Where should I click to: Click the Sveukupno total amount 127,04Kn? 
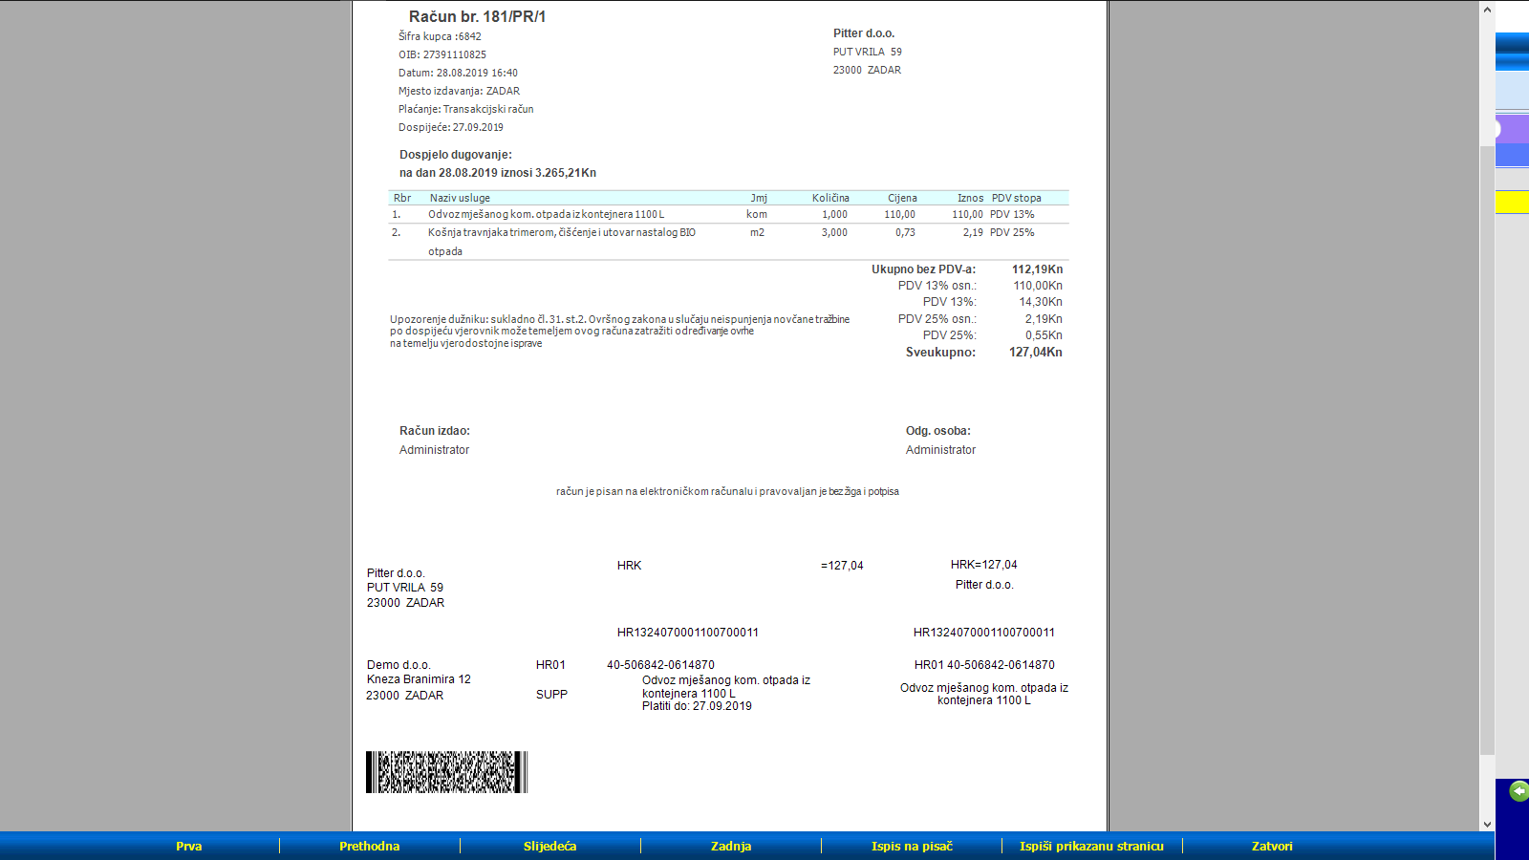(1035, 353)
